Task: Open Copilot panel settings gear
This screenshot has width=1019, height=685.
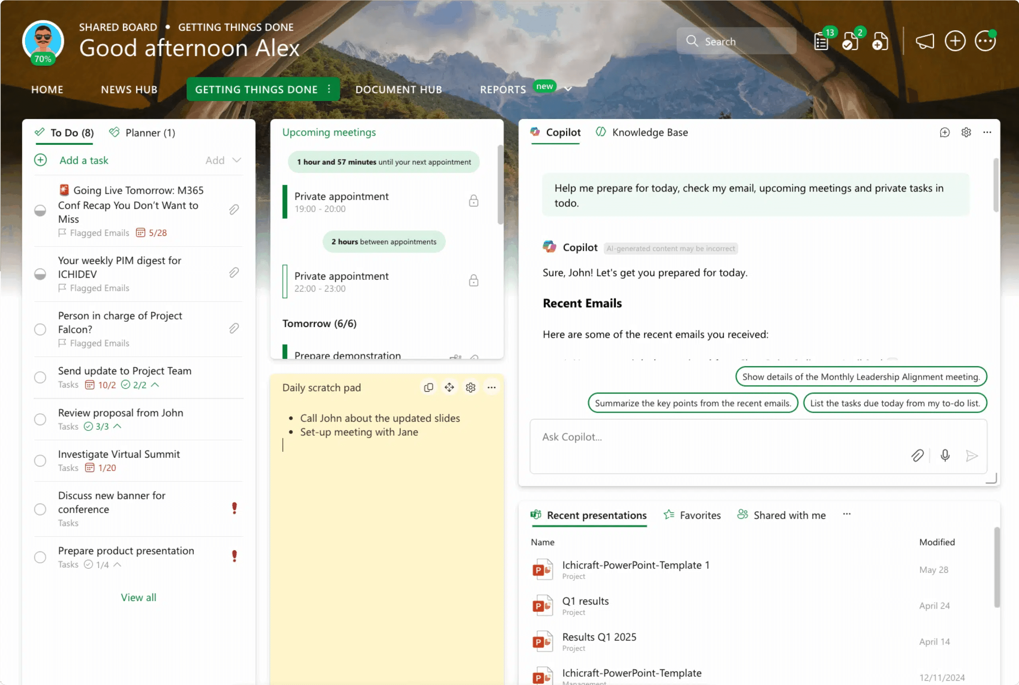Action: [x=966, y=132]
